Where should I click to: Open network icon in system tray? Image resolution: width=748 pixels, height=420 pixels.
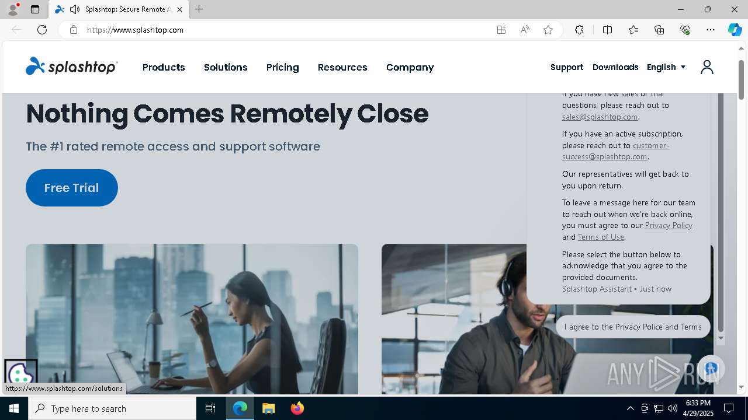pyautogui.click(x=659, y=408)
